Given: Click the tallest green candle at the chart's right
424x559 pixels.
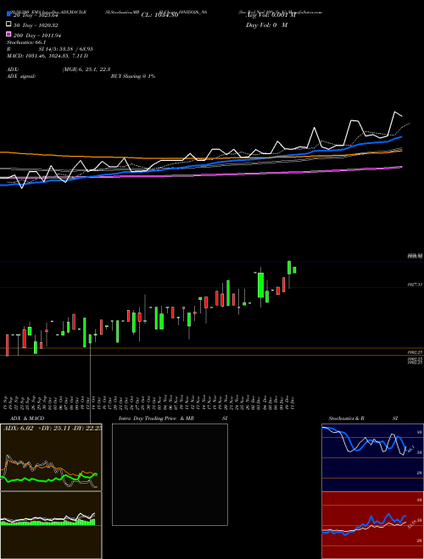Looking at the screenshot, I should (x=261, y=285).
